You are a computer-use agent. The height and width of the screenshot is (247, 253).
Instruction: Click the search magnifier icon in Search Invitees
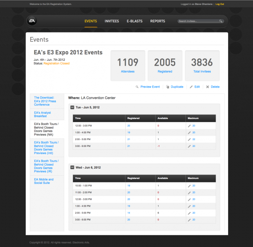point(221,21)
